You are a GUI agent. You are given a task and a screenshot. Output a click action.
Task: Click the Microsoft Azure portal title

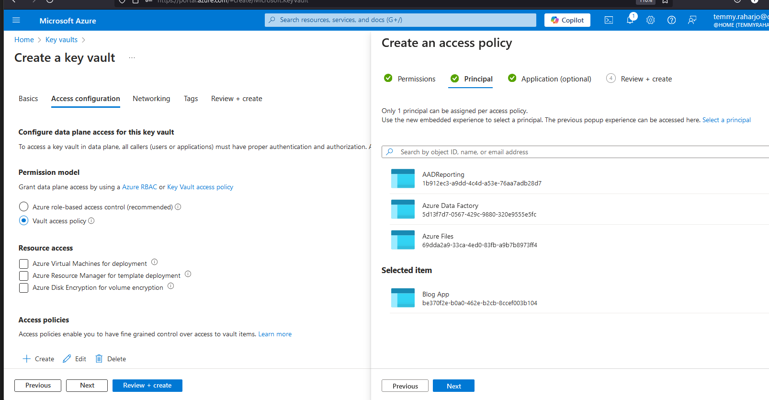tap(68, 21)
